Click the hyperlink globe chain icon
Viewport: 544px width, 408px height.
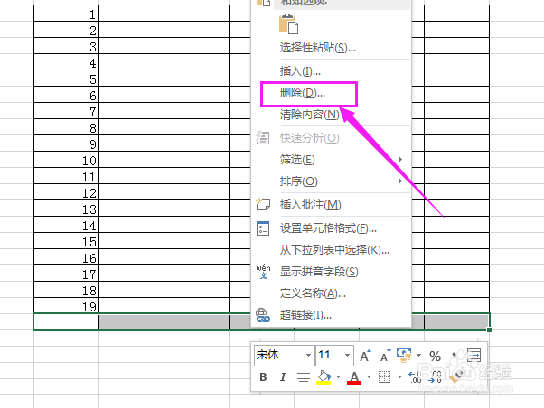pos(263,315)
